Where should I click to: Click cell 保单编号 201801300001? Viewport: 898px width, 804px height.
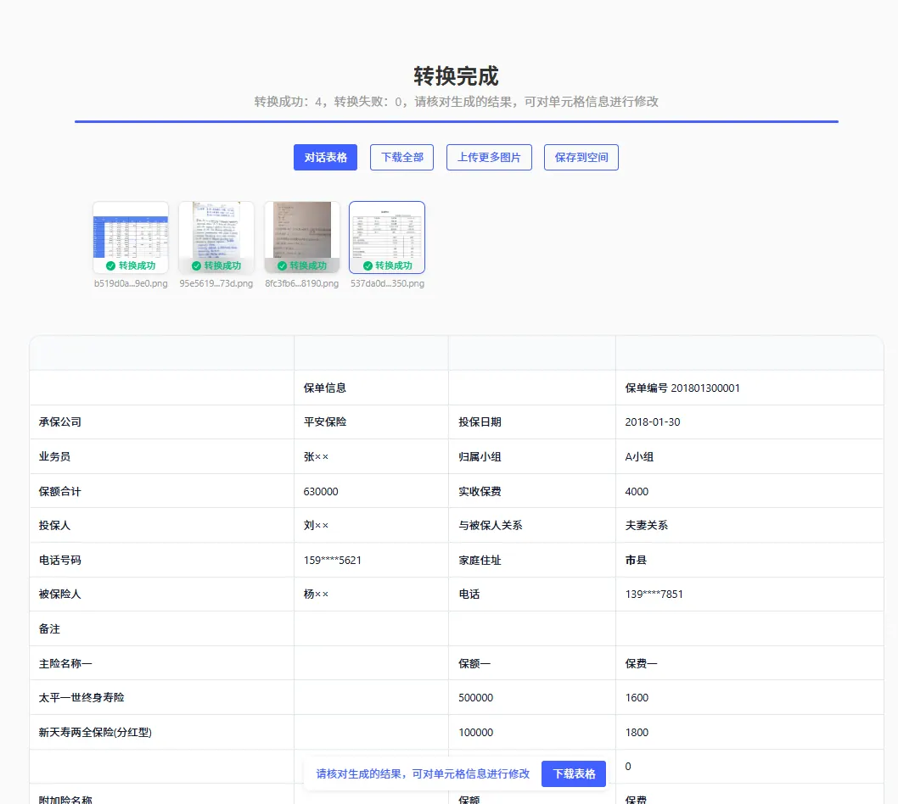(x=749, y=388)
